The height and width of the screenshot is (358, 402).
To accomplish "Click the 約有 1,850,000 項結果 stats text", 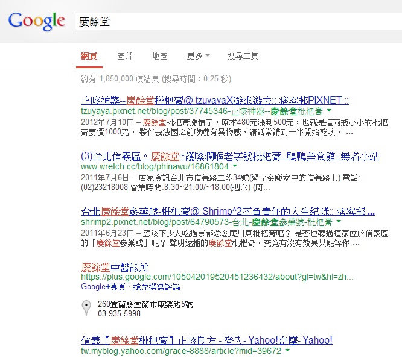I will tap(156, 79).
